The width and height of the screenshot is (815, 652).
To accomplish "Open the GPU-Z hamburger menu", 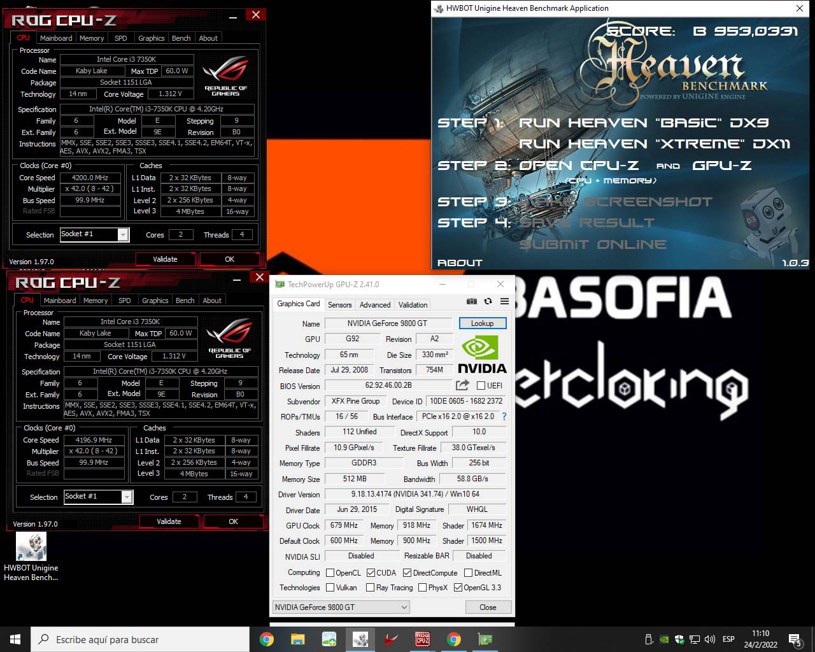I will tap(504, 301).
